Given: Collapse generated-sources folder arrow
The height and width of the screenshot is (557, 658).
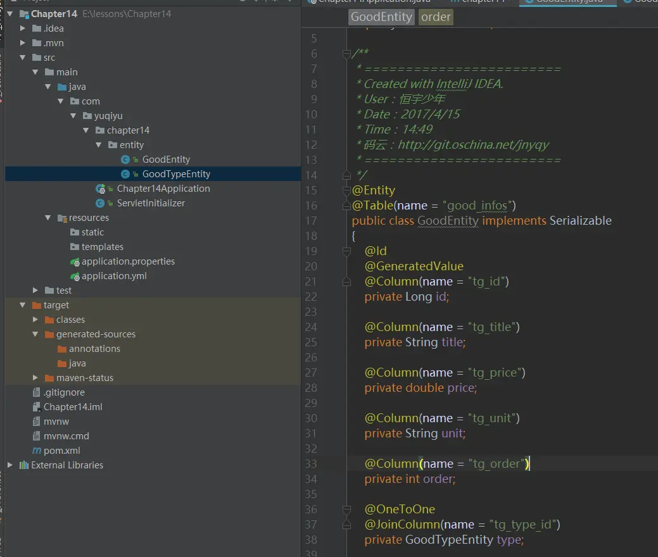Looking at the screenshot, I should tap(35, 334).
